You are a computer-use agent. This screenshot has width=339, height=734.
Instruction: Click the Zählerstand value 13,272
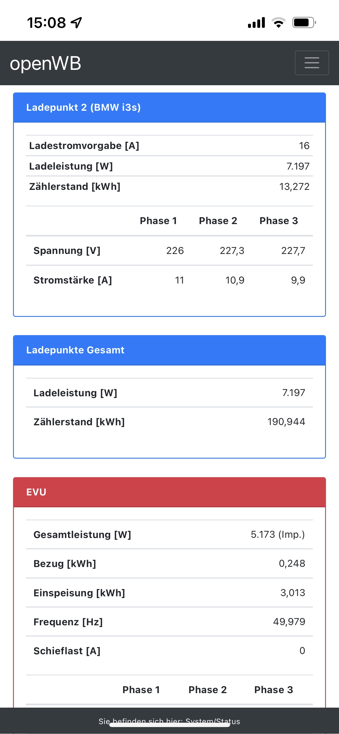pos(294,187)
